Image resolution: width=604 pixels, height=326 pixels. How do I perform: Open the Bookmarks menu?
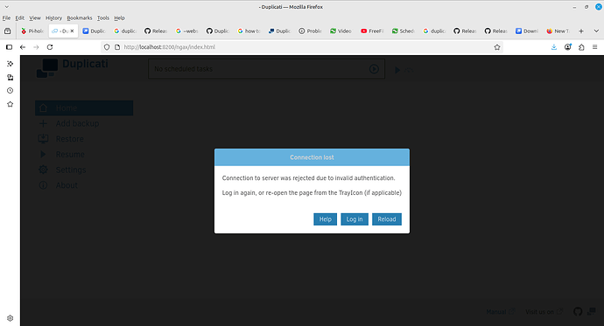(x=80, y=17)
